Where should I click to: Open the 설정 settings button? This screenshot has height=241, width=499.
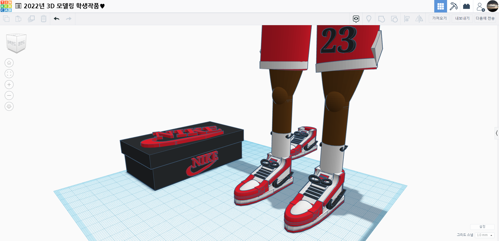[482, 227]
